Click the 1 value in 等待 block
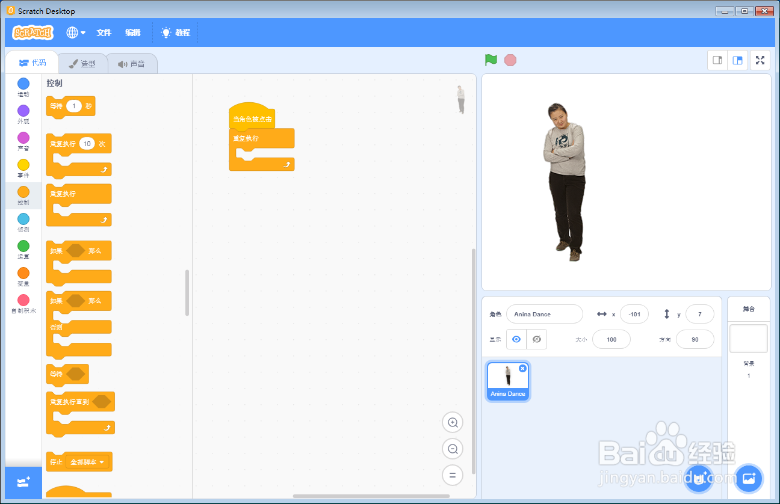This screenshot has width=780, height=504. point(74,106)
